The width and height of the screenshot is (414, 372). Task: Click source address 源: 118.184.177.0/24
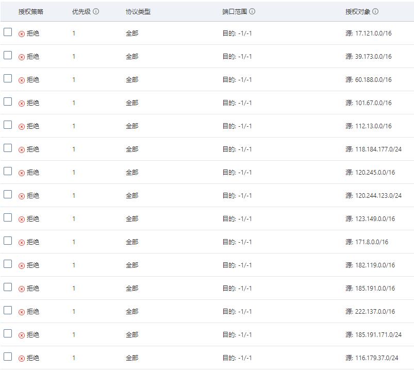373,149
